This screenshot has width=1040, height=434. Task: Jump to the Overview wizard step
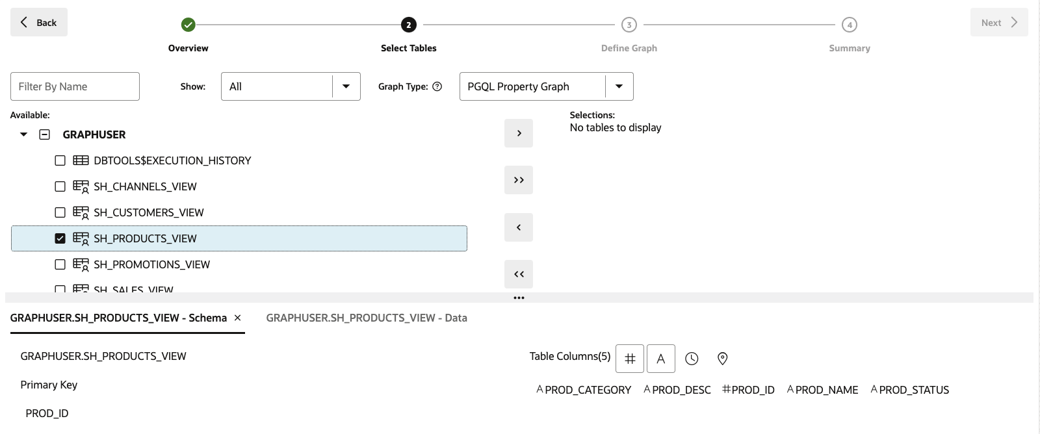click(x=188, y=25)
